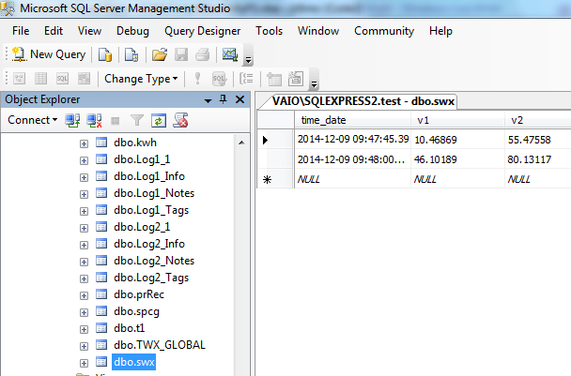This screenshot has width=571, height=376.
Task: Open Database Engine Query icon
Action: pyautogui.click(x=105, y=55)
